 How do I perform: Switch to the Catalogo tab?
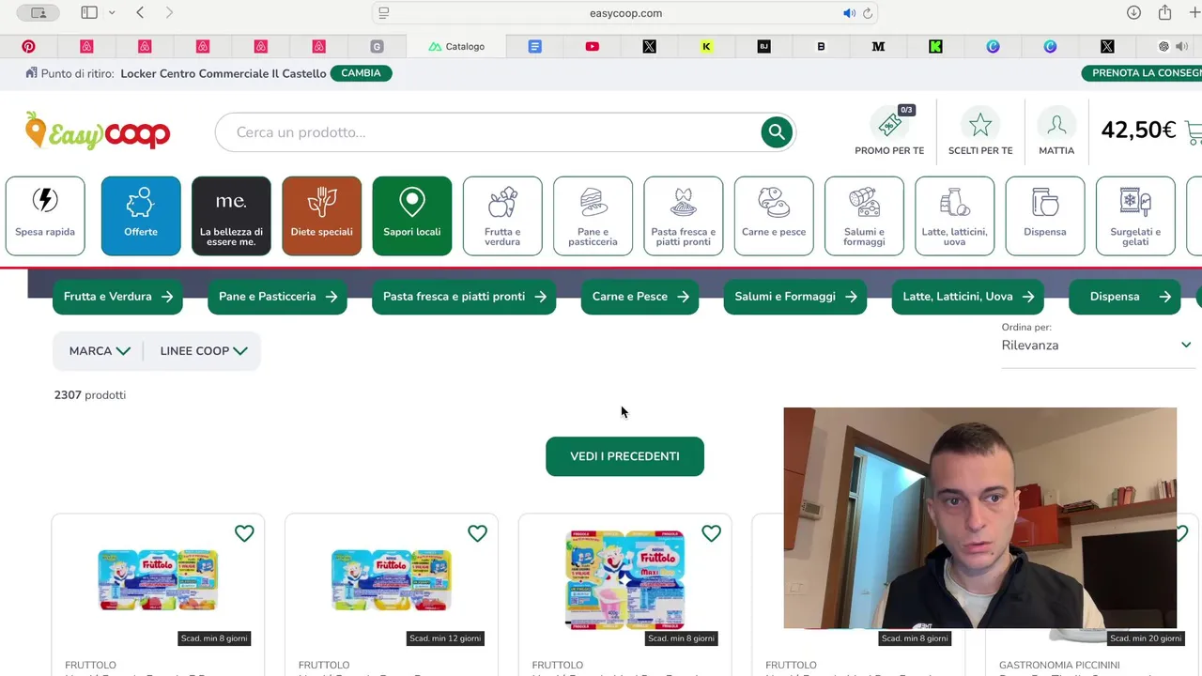tap(456, 46)
